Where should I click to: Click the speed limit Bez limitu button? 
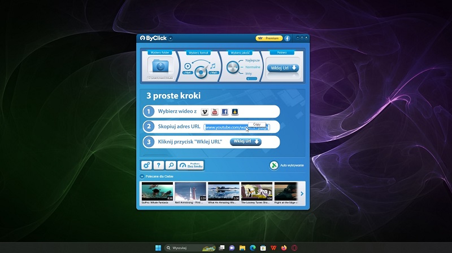(x=191, y=165)
